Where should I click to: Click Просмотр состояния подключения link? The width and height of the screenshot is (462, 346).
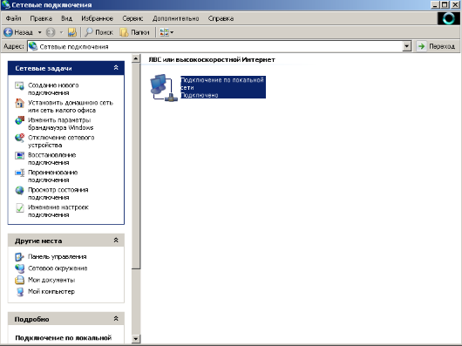point(58,193)
